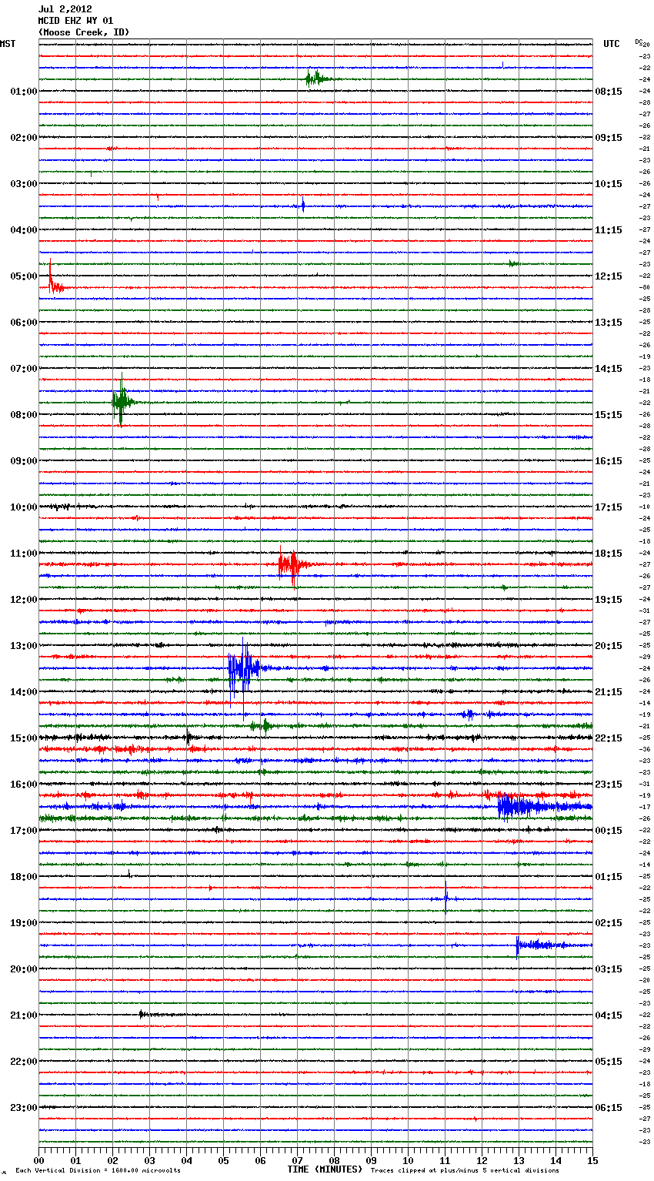Click the large blue burst on the 13:30 trace

tap(242, 668)
